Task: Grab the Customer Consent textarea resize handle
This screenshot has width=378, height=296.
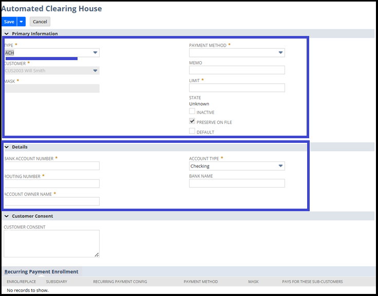Action: (x=97, y=254)
